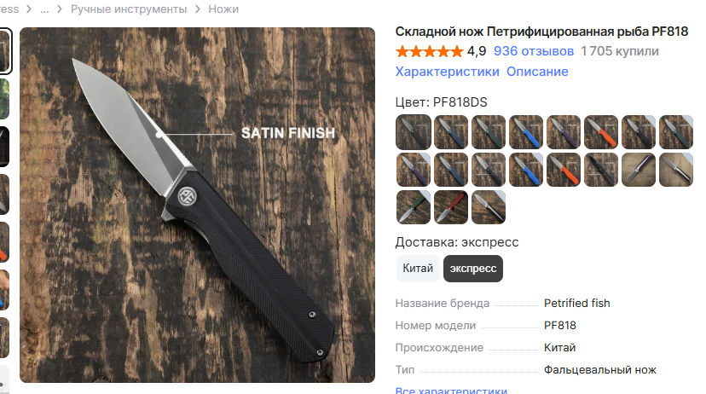The height and width of the screenshot is (394, 706).
Task: Select the first thumbnail in left gallery strip
Action: pos(4,51)
